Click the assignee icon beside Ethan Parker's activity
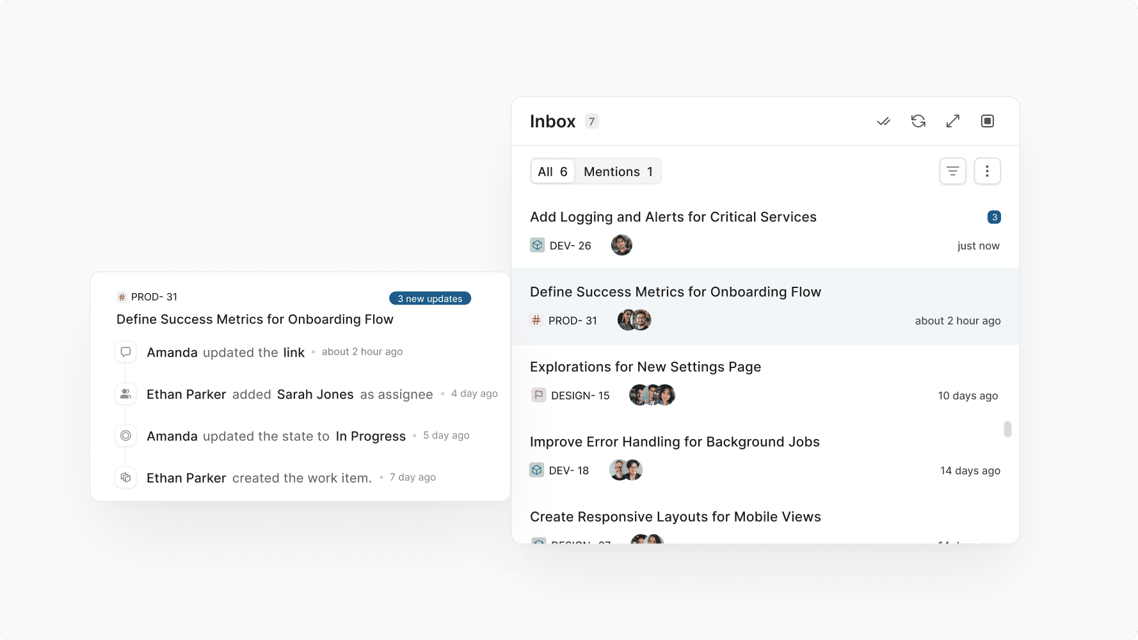 click(x=125, y=394)
